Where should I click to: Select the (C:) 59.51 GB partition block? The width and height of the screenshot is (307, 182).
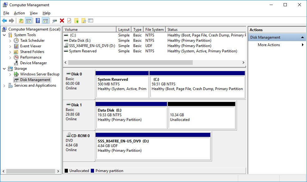coord(197,84)
